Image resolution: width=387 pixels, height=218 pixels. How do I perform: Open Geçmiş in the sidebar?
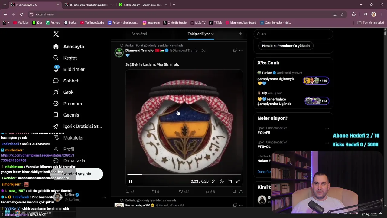click(x=66, y=115)
